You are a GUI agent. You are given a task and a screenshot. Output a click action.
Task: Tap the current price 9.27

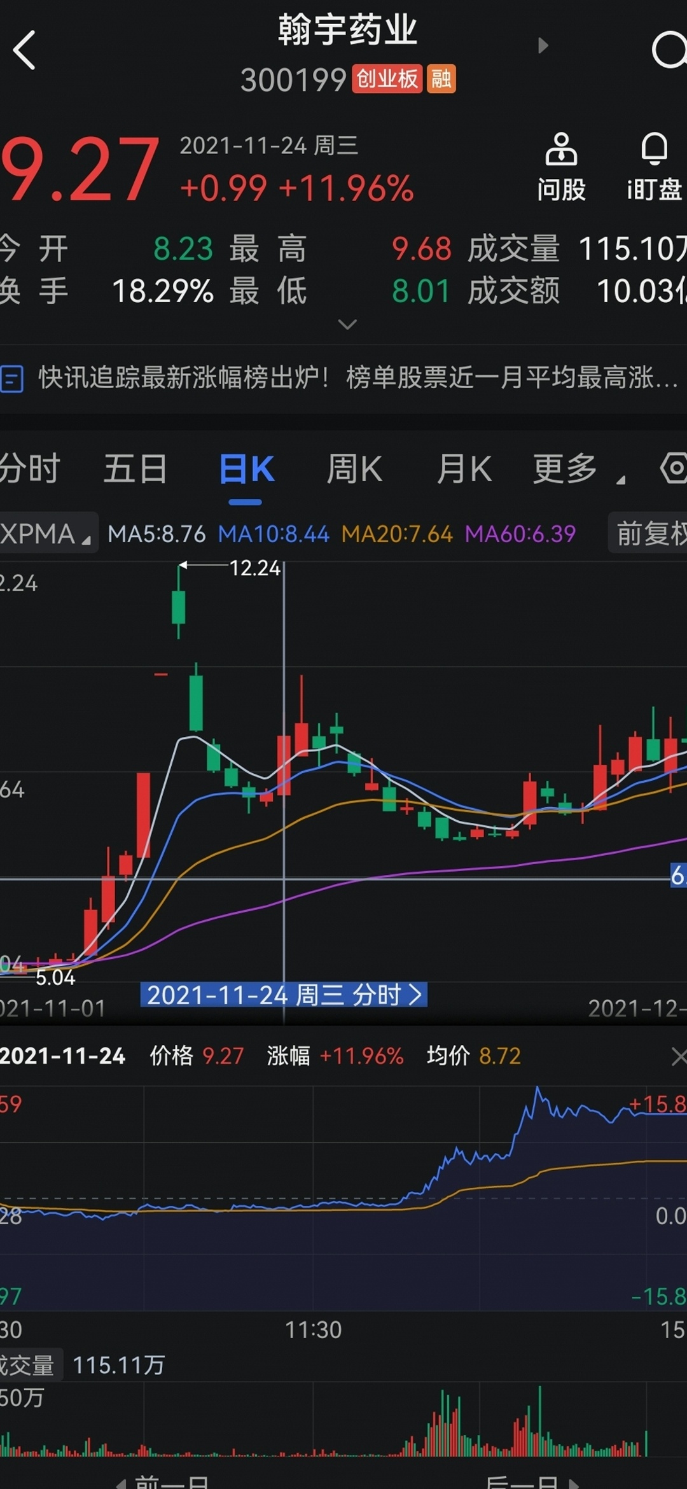(80, 170)
